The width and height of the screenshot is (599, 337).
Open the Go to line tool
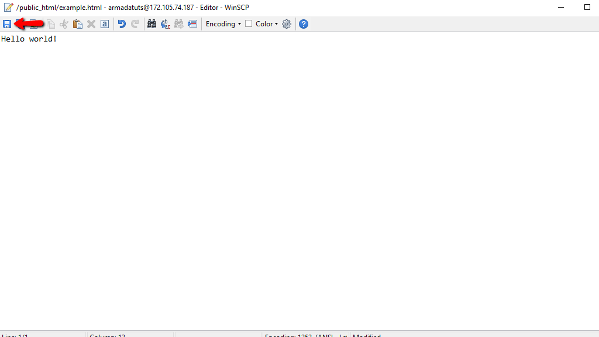[192, 24]
